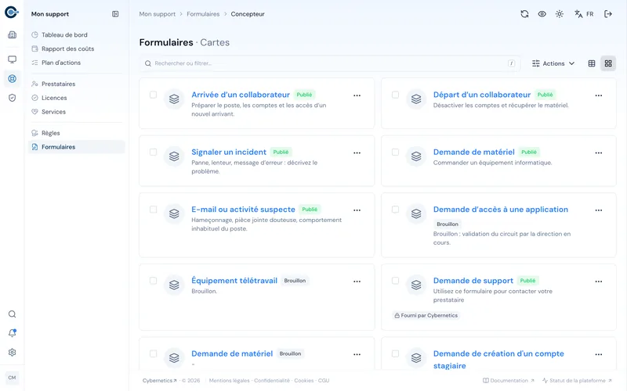Image resolution: width=627 pixels, height=391 pixels.
Task: Open the FR language selector
Action: (584, 14)
